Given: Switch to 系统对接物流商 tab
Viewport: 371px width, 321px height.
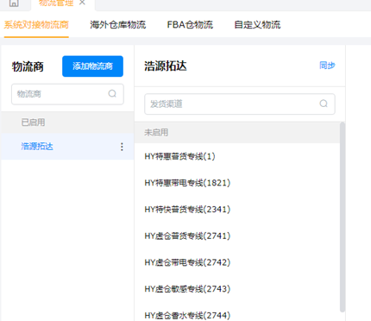Looking at the screenshot, I should point(36,25).
